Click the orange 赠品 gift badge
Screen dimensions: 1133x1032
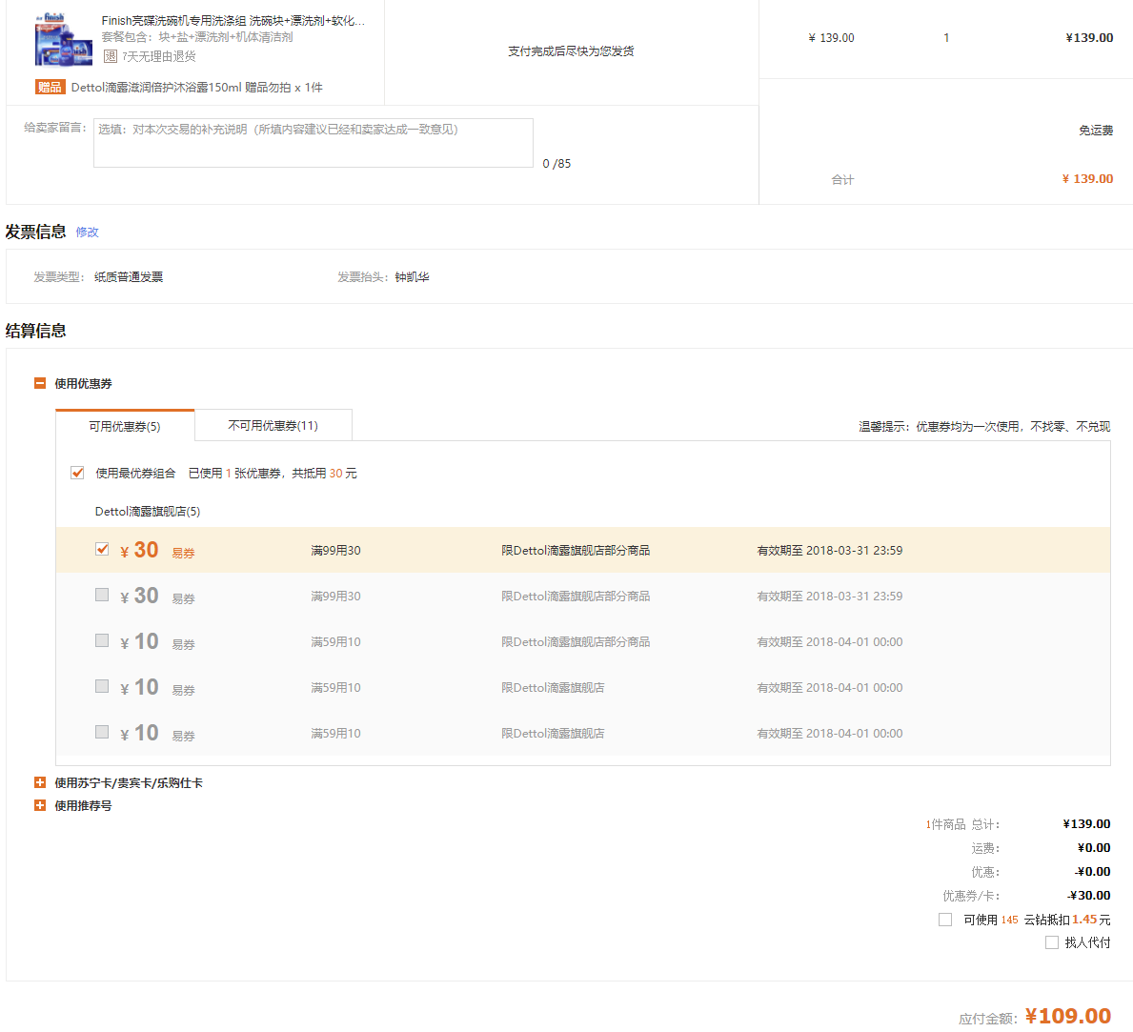point(50,88)
